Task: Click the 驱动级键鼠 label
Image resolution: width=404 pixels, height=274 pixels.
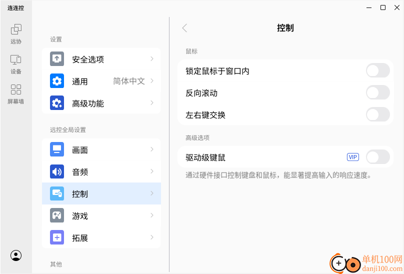Action: 205,157
